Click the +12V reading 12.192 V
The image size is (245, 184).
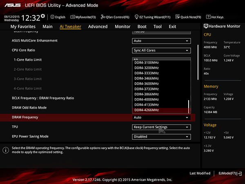[x=209, y=137]
